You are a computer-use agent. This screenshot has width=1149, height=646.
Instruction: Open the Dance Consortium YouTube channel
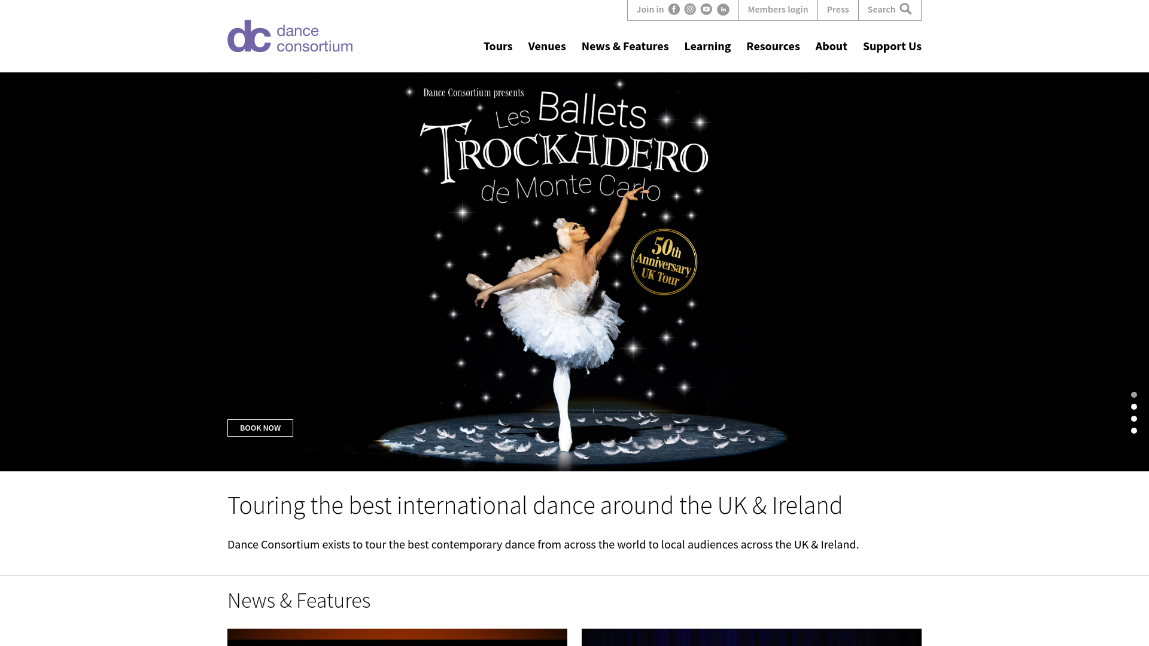click(706, 10)
